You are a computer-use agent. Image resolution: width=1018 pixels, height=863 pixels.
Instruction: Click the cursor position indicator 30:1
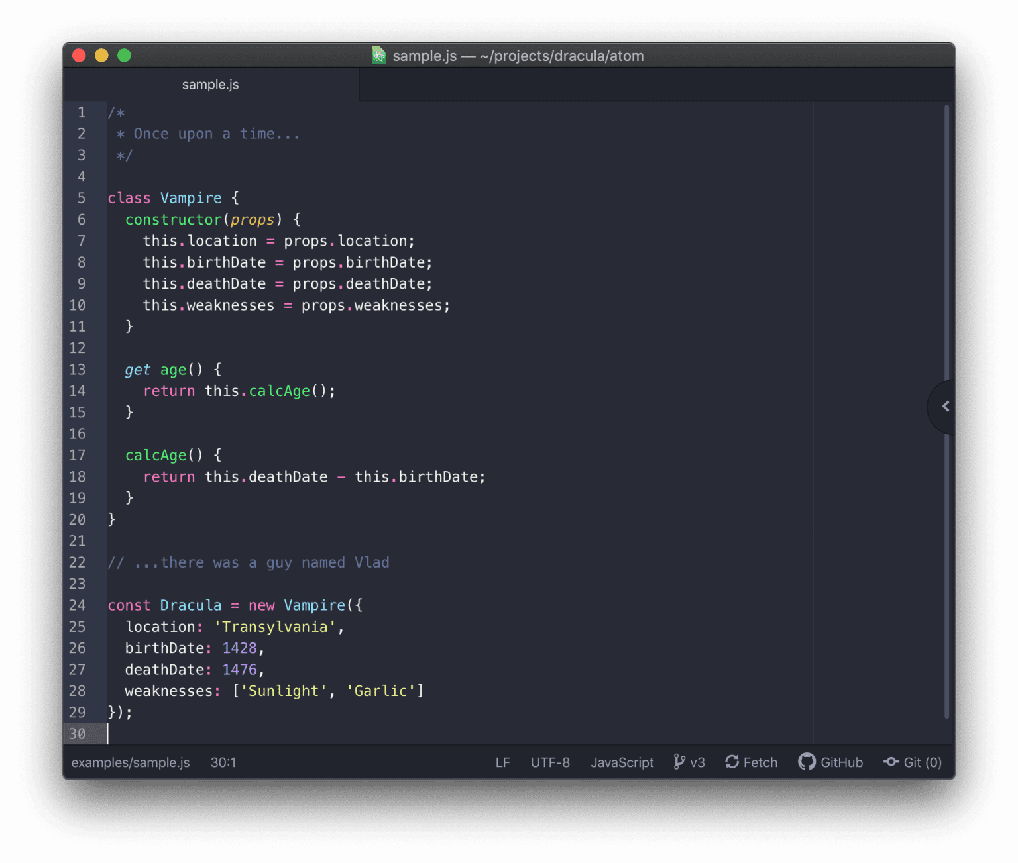[223, 762]
